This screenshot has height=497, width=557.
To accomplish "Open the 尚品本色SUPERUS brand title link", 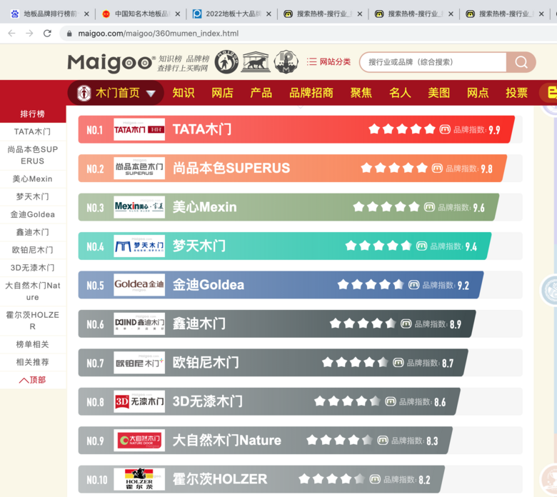I will (231, 169).
